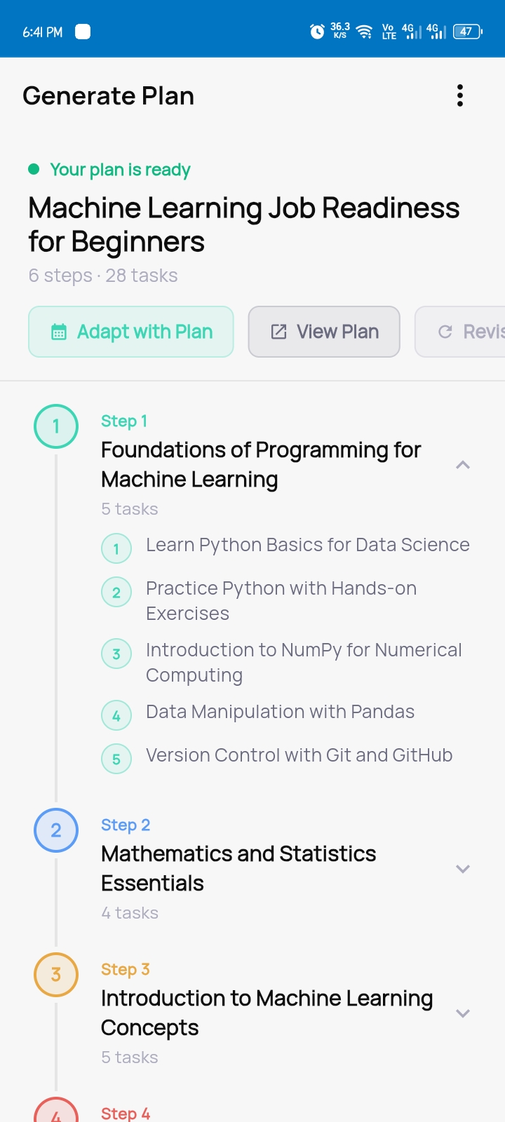Collapse the Step 1 Foundations section chevron
Screen dimensions: 505x1122
click(x=463, y=464)
